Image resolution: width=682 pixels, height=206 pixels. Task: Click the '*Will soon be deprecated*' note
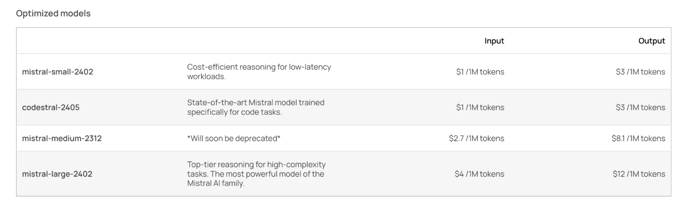coord(234,138)
